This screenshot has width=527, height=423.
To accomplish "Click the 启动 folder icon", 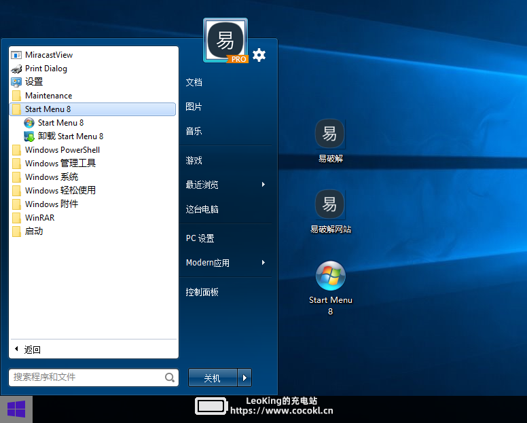I will point(16,231).
